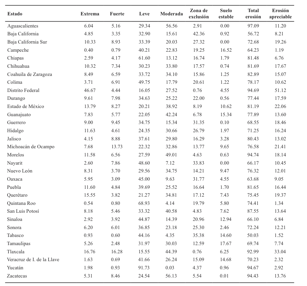Select the Leve column header
307x286 pixels.
click(x=144, y=14)
